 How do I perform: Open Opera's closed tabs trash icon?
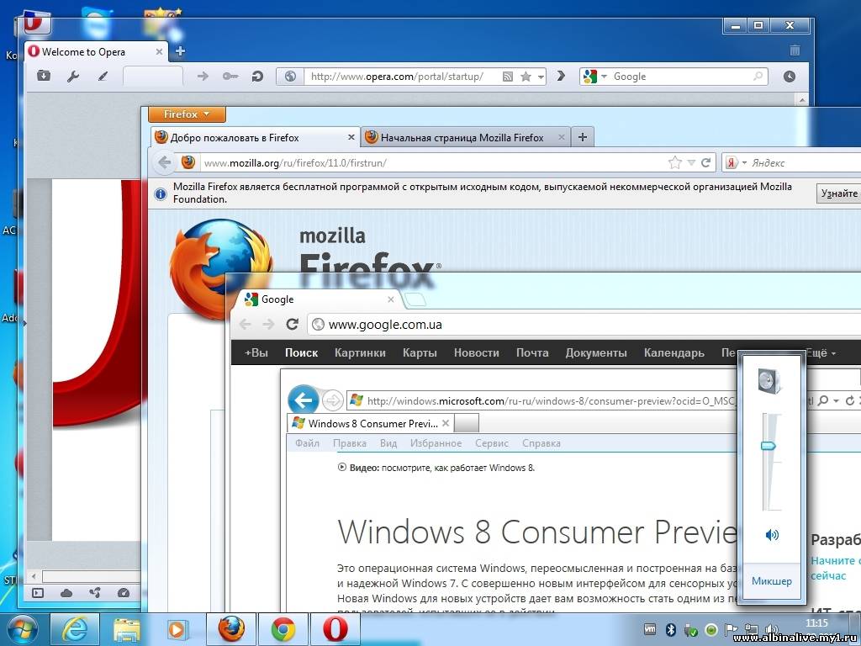pos(795,50)
